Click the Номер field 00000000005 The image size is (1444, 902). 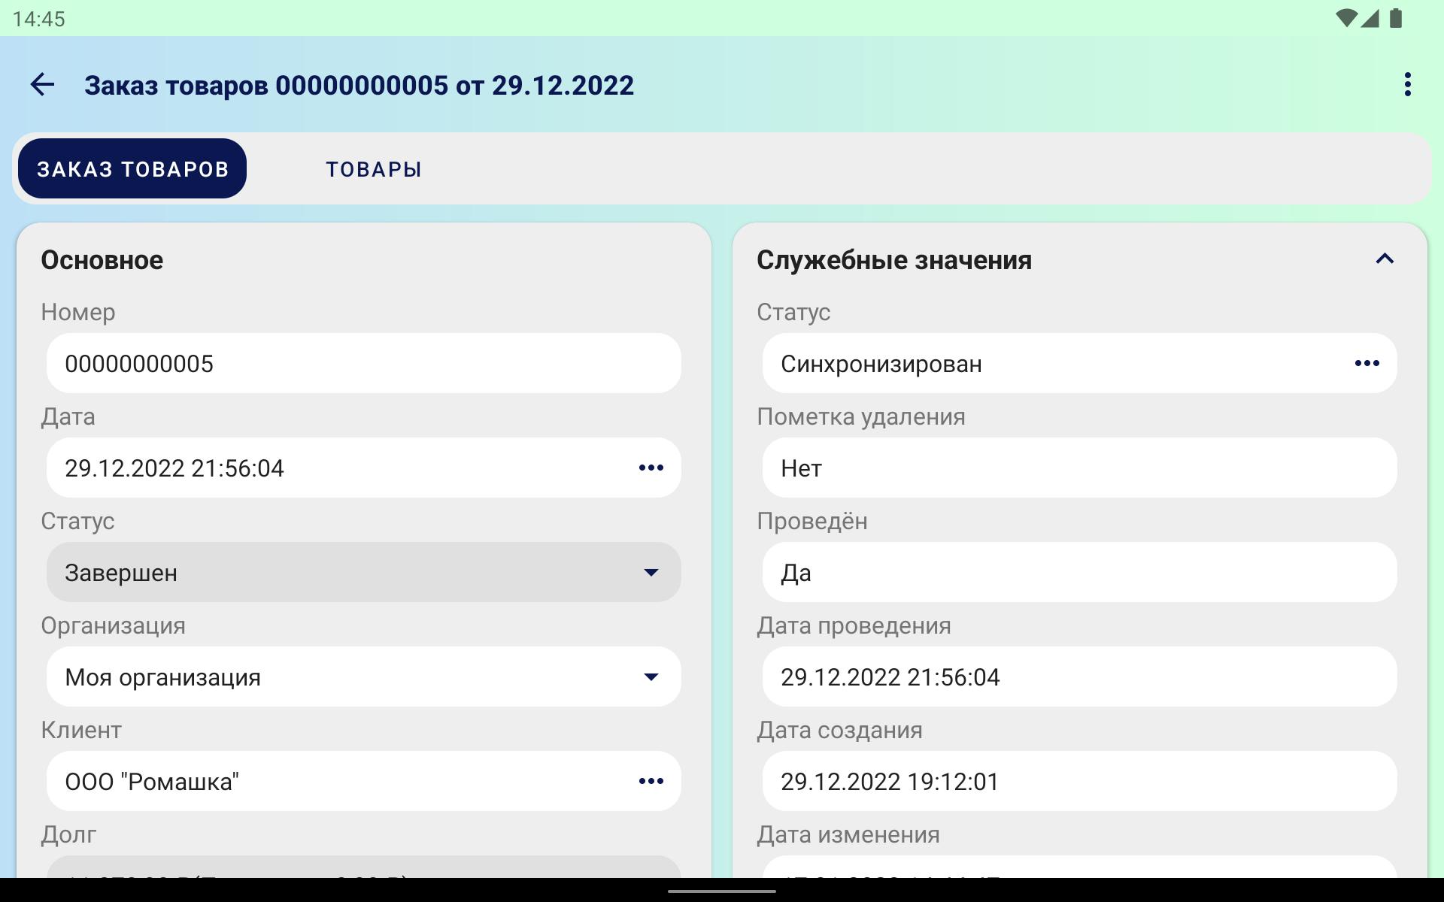coord(363,363)
